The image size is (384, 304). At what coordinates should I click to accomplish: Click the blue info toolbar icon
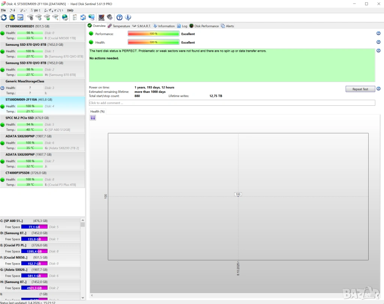(x=128, y=17)
